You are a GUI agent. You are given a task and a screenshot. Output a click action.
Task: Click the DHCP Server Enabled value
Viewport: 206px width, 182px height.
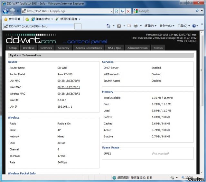(156, 68)
